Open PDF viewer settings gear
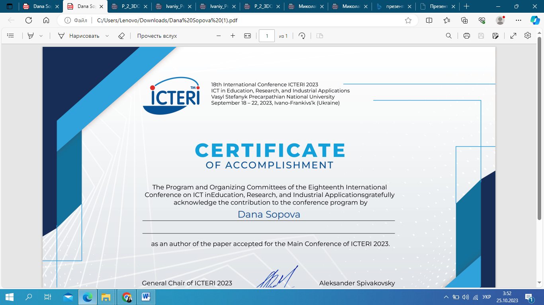544x305 pixels. [528, 36]
